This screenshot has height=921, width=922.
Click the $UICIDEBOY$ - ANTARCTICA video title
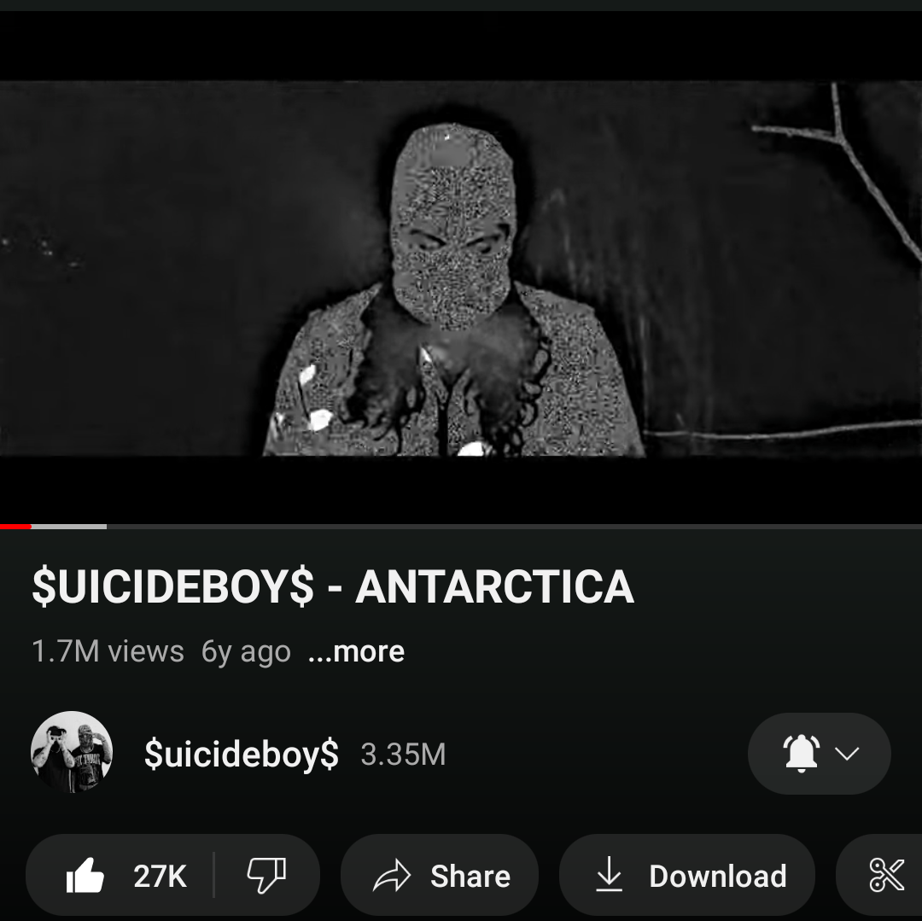point(333,586)
